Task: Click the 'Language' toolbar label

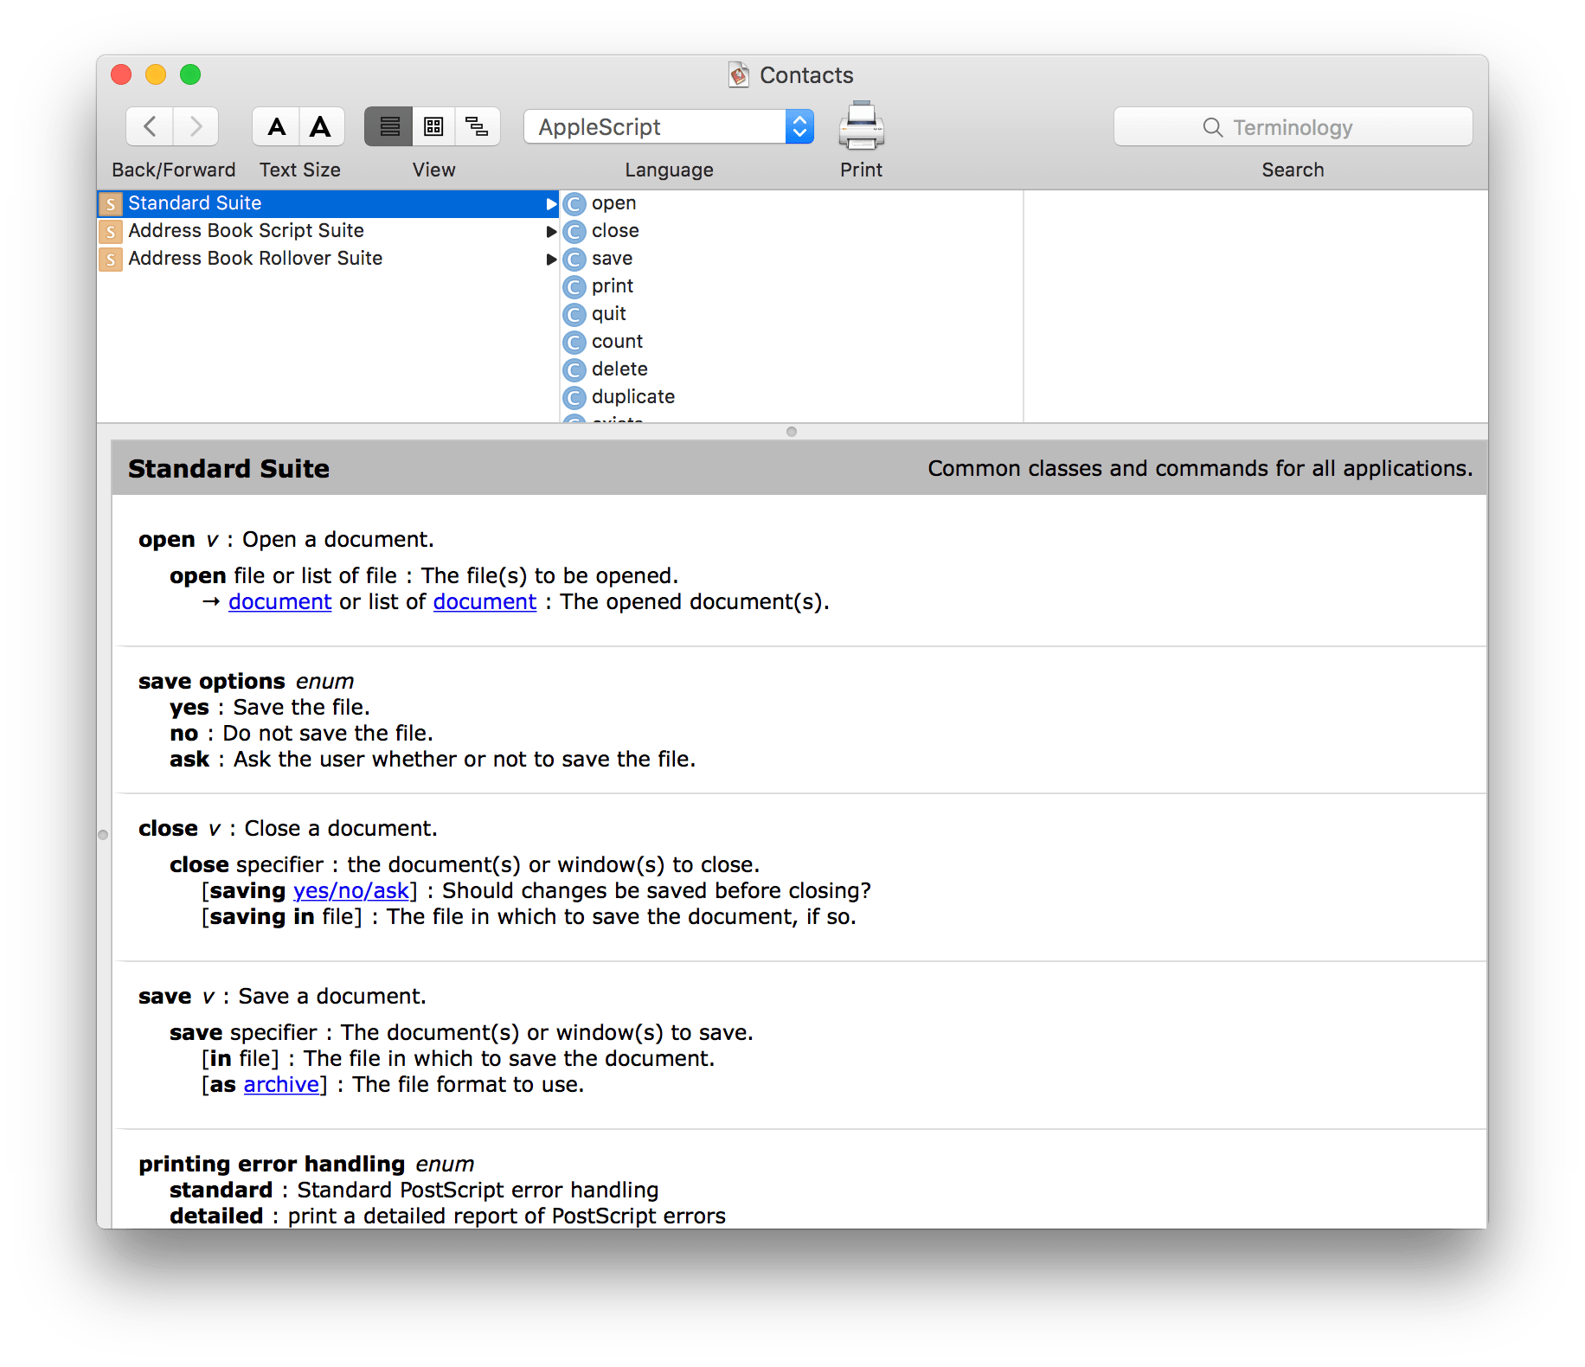Action: (669, 170)
